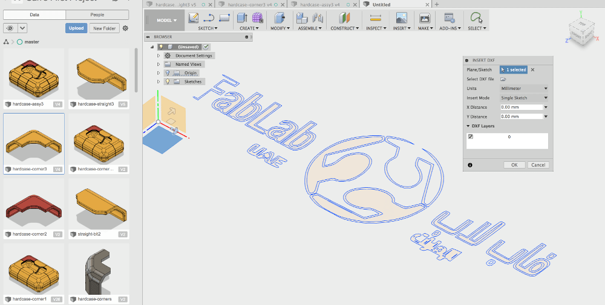Click the Insert image icon above Insert
The image size is (605, 305).
(401, 18)
